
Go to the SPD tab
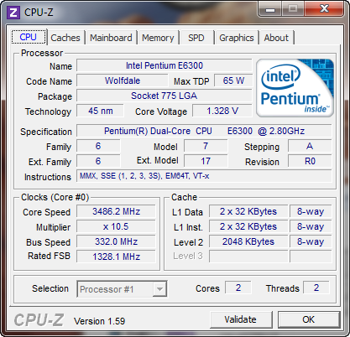[x=196, y=38]
